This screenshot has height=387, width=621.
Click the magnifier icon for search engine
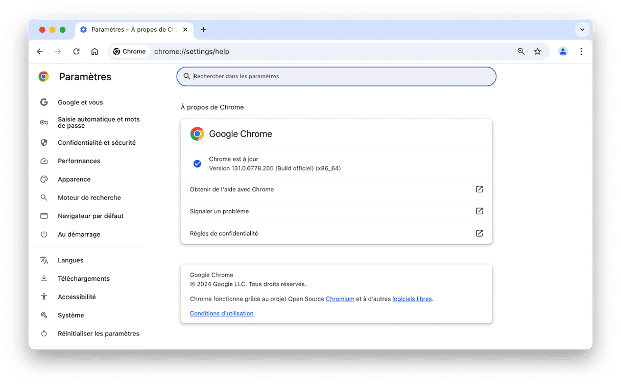(x=44, y=198)
